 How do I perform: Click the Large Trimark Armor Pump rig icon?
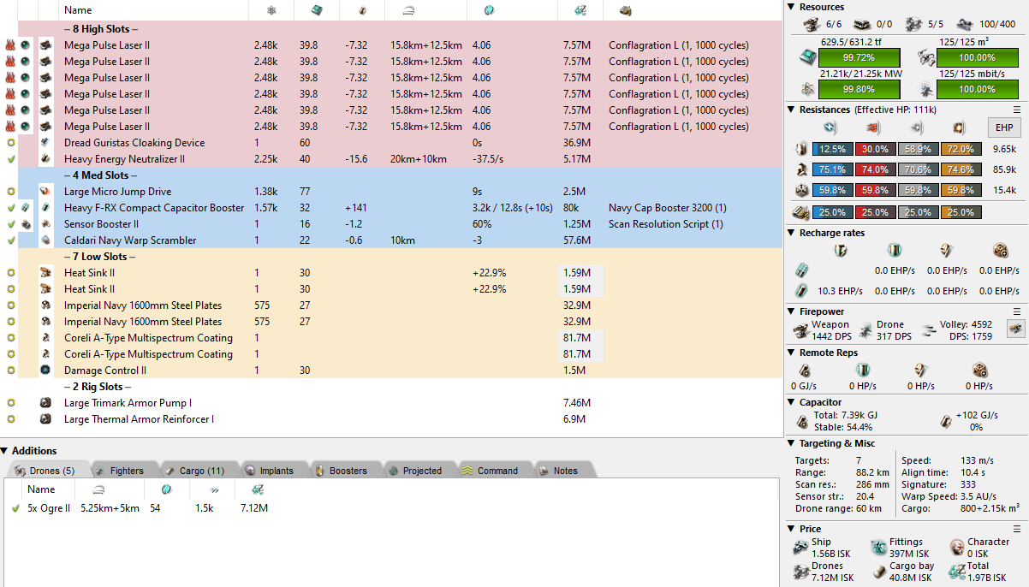pos(45,403)
